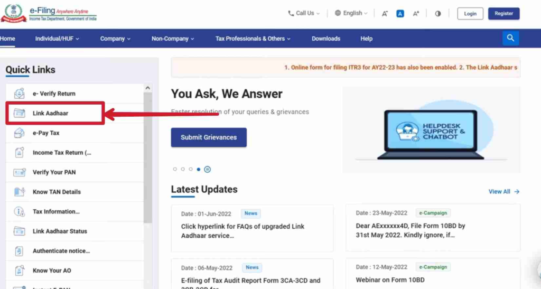Select the default font size A icon

coord(400,14)
